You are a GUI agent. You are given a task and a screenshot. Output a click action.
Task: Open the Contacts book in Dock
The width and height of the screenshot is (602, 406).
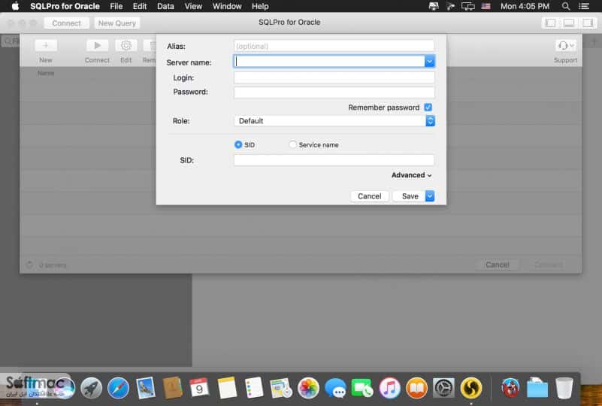(172, 388)
